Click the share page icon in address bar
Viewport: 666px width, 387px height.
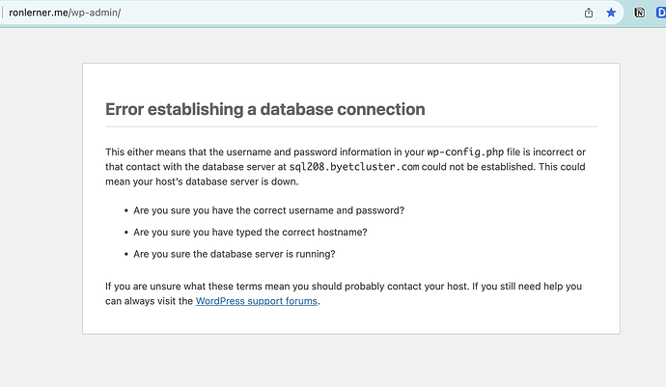click(x=589, y=14)
